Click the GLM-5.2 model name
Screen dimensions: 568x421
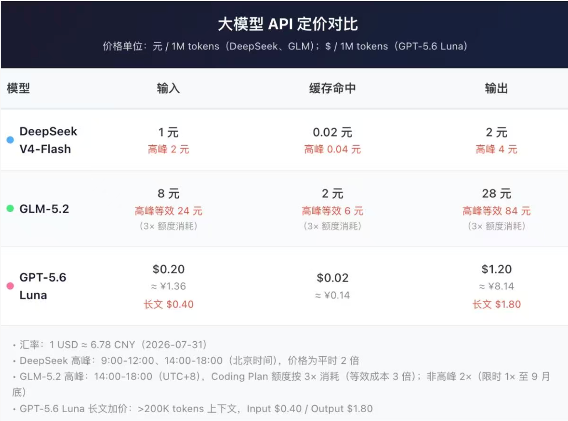point(44,209)
